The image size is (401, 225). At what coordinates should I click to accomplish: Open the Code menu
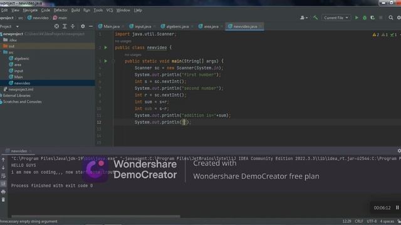click(46, 10)
